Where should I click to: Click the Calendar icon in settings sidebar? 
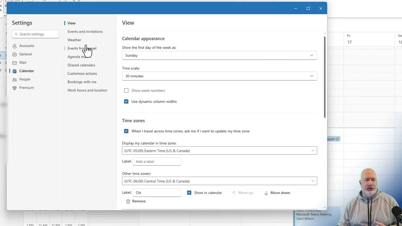14,71
